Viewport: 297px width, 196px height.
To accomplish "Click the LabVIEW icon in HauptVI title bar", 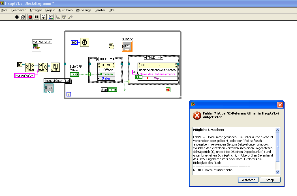I will (2, 3).
